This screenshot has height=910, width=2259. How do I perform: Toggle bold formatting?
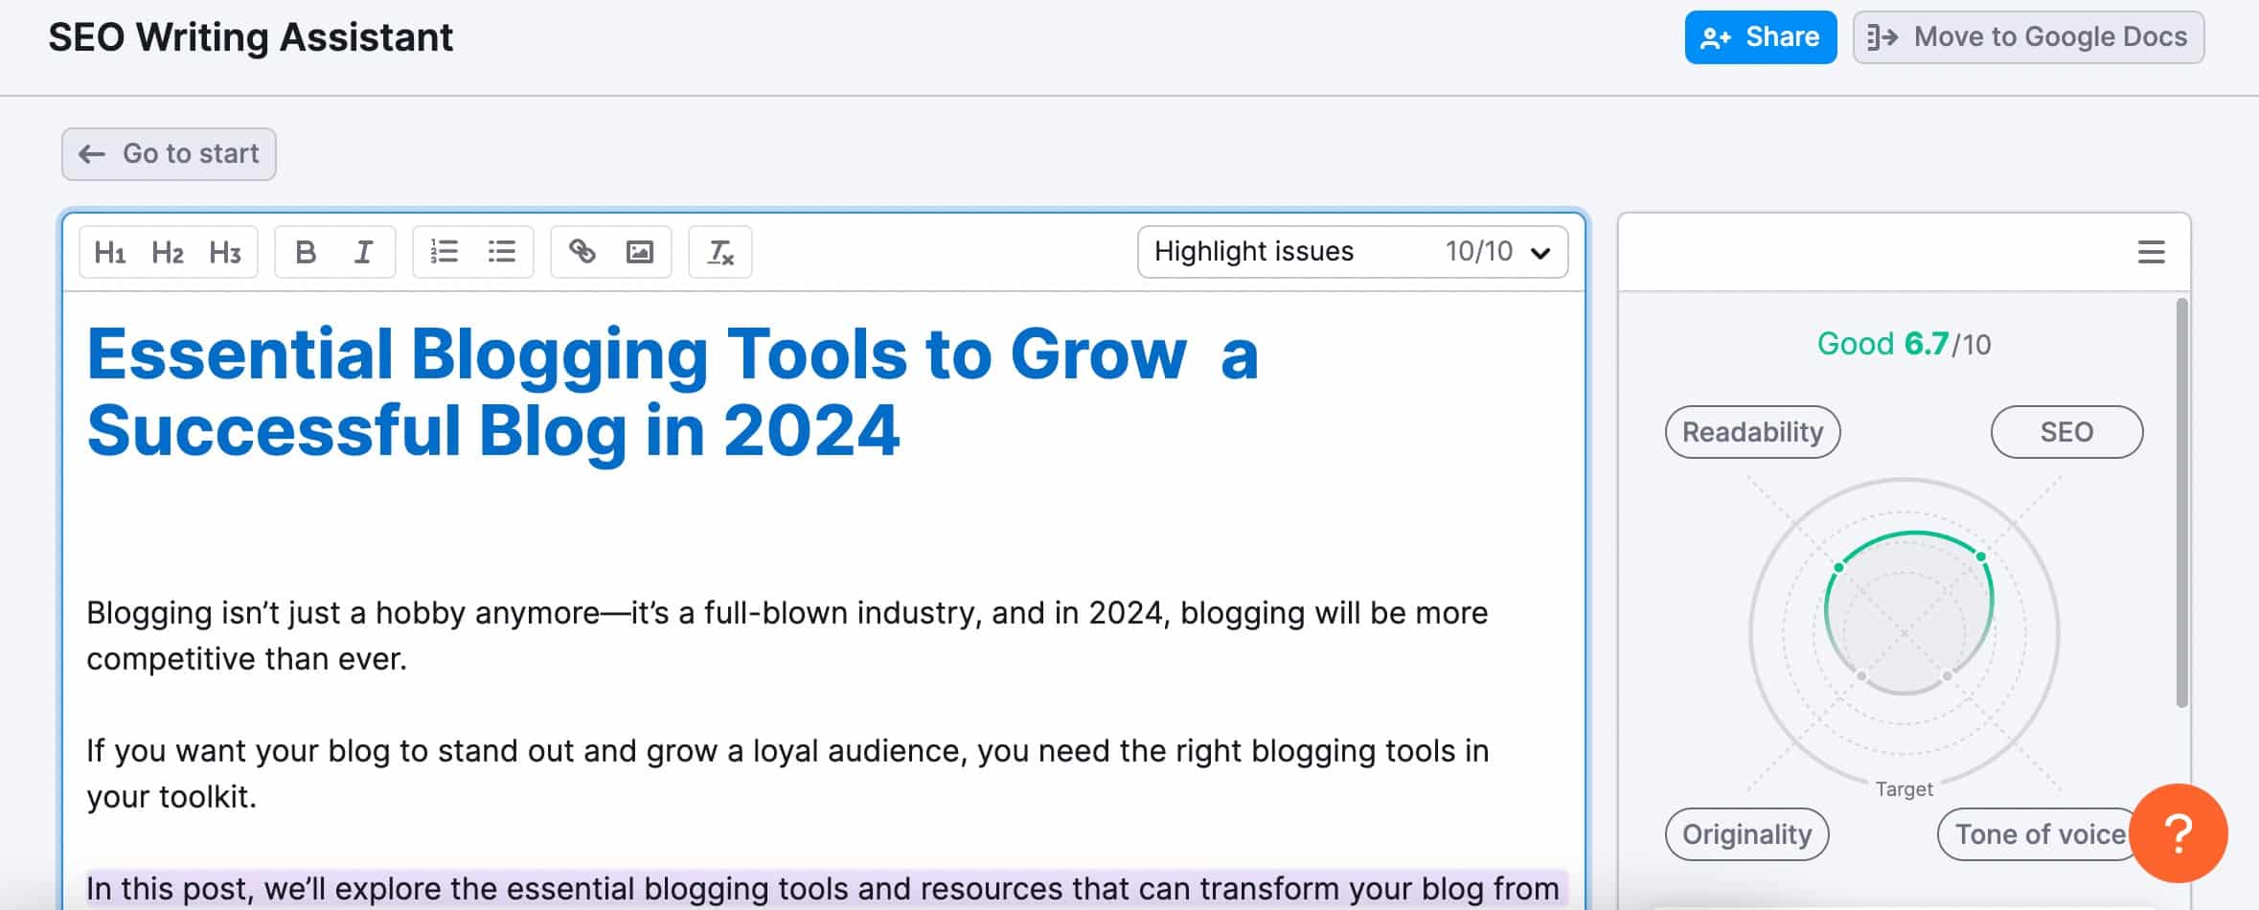pyautogui.click(x=306, y=252)
